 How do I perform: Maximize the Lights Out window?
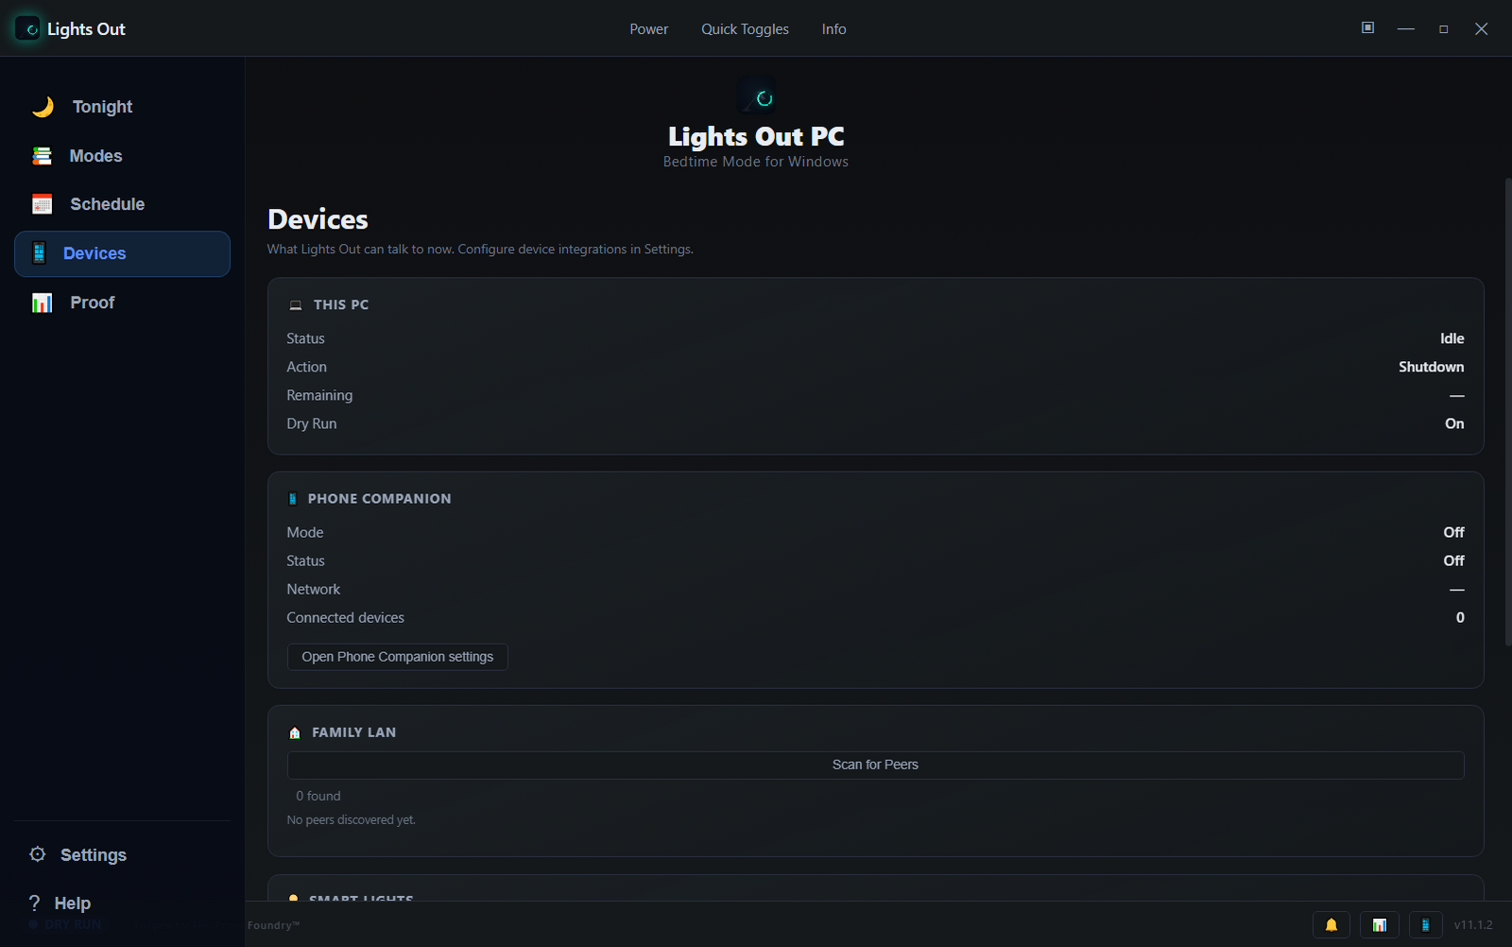tap(1444, 29)
